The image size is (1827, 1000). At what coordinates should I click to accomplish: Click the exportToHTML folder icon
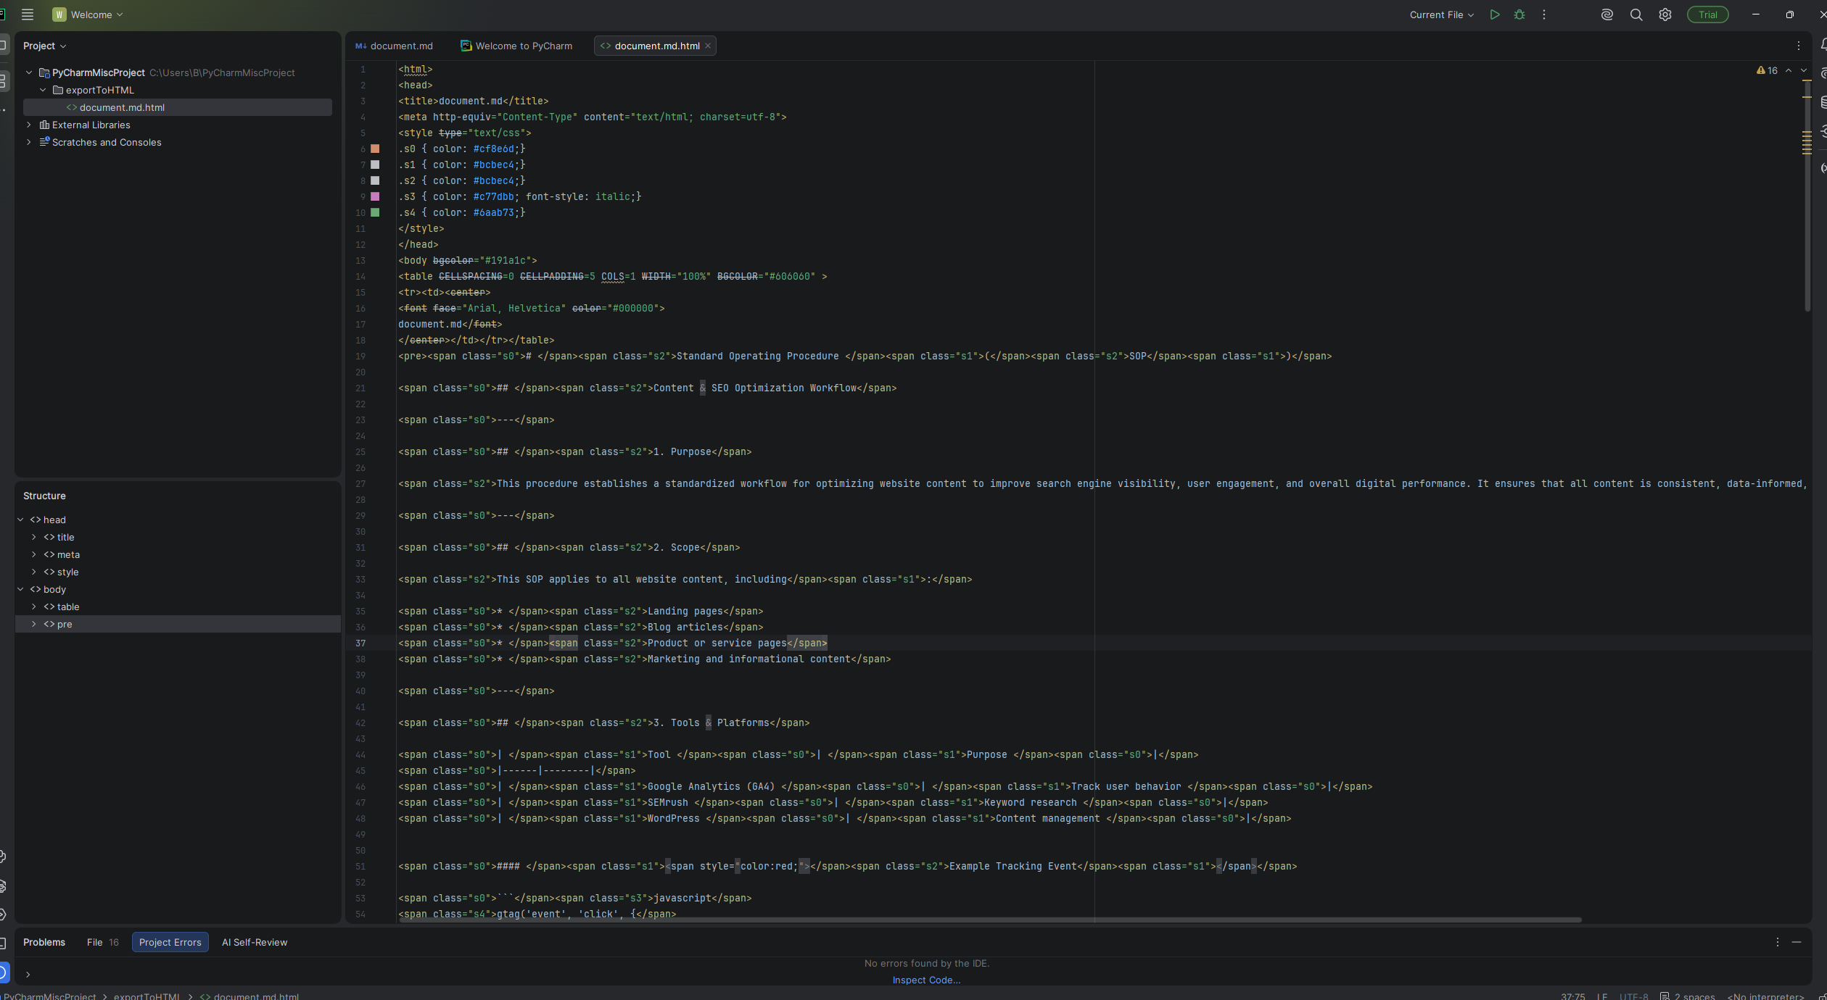click(58, 90)
